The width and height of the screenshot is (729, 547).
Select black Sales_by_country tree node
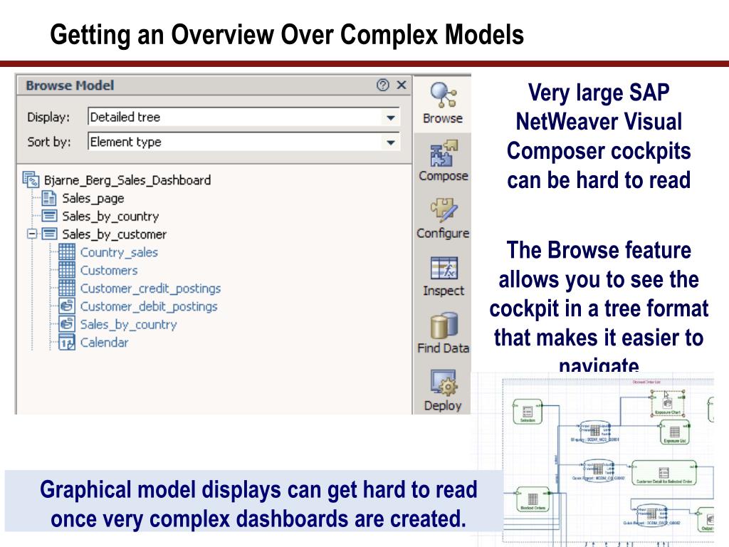(110, 217)
